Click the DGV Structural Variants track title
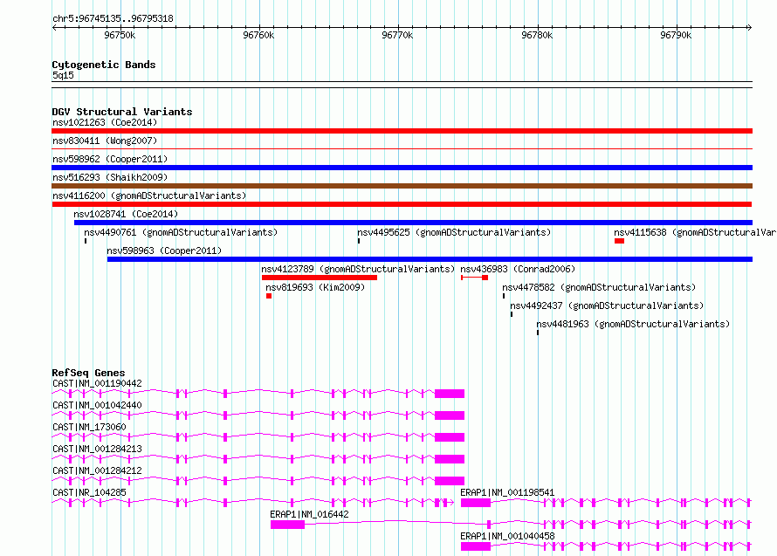 click(122, 112)
